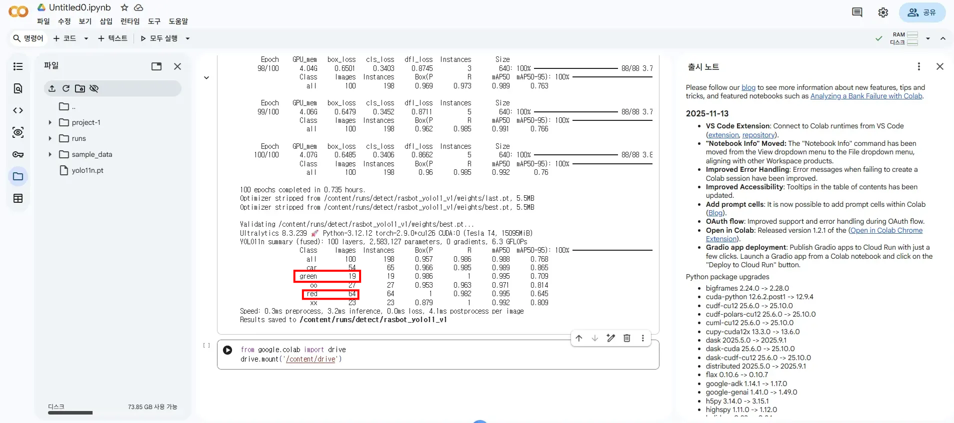The width and height of the screenshot is (954, 423).
Task: Open code snippets panel icon
Action: (x=18, y=110)
